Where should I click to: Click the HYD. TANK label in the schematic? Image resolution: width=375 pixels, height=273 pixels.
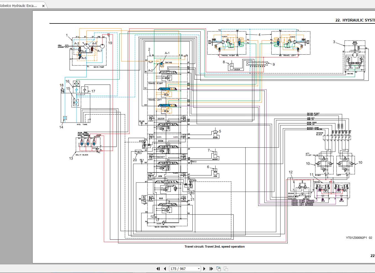(82, 124)
